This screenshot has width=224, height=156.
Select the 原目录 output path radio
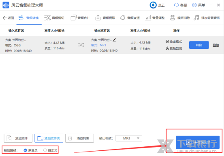point(25,150)
